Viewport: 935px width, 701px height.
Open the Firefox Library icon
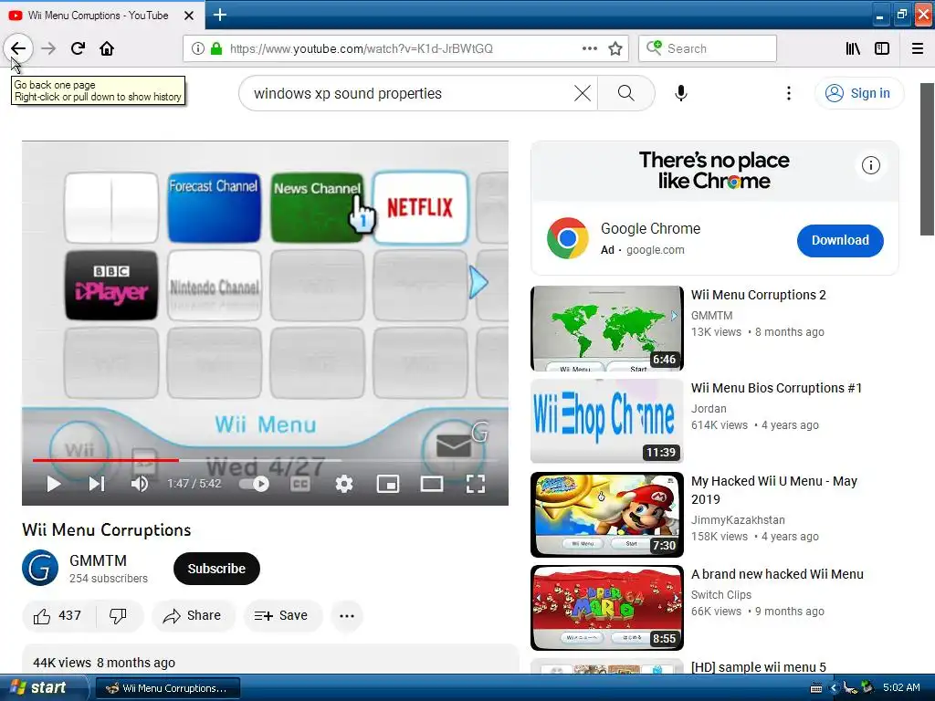coord(853,48)
